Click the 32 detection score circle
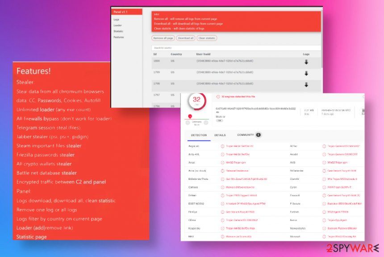The image size is (384, 257). click(x=196, y=100)
